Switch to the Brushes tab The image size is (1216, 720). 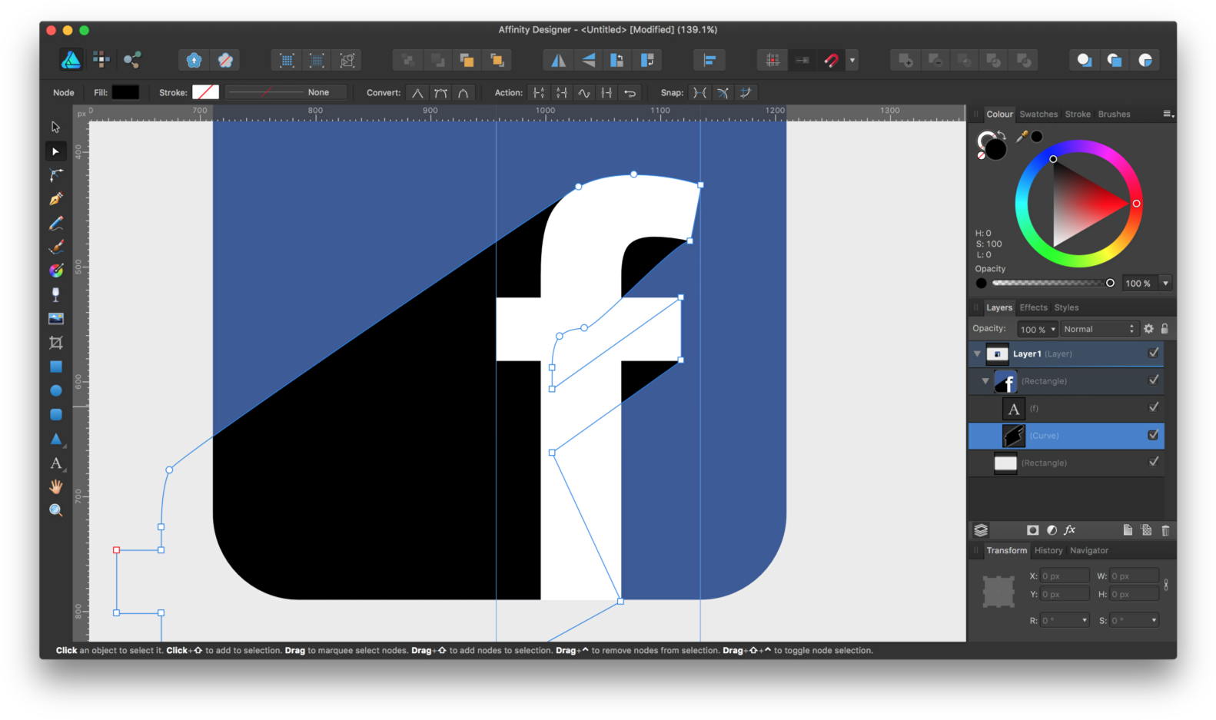1114,114
